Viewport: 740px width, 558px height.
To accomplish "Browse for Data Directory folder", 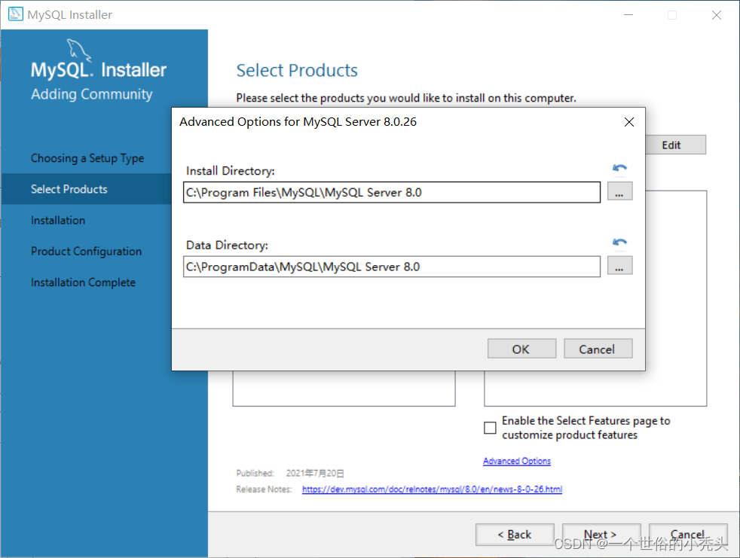I will click(619, 266).
